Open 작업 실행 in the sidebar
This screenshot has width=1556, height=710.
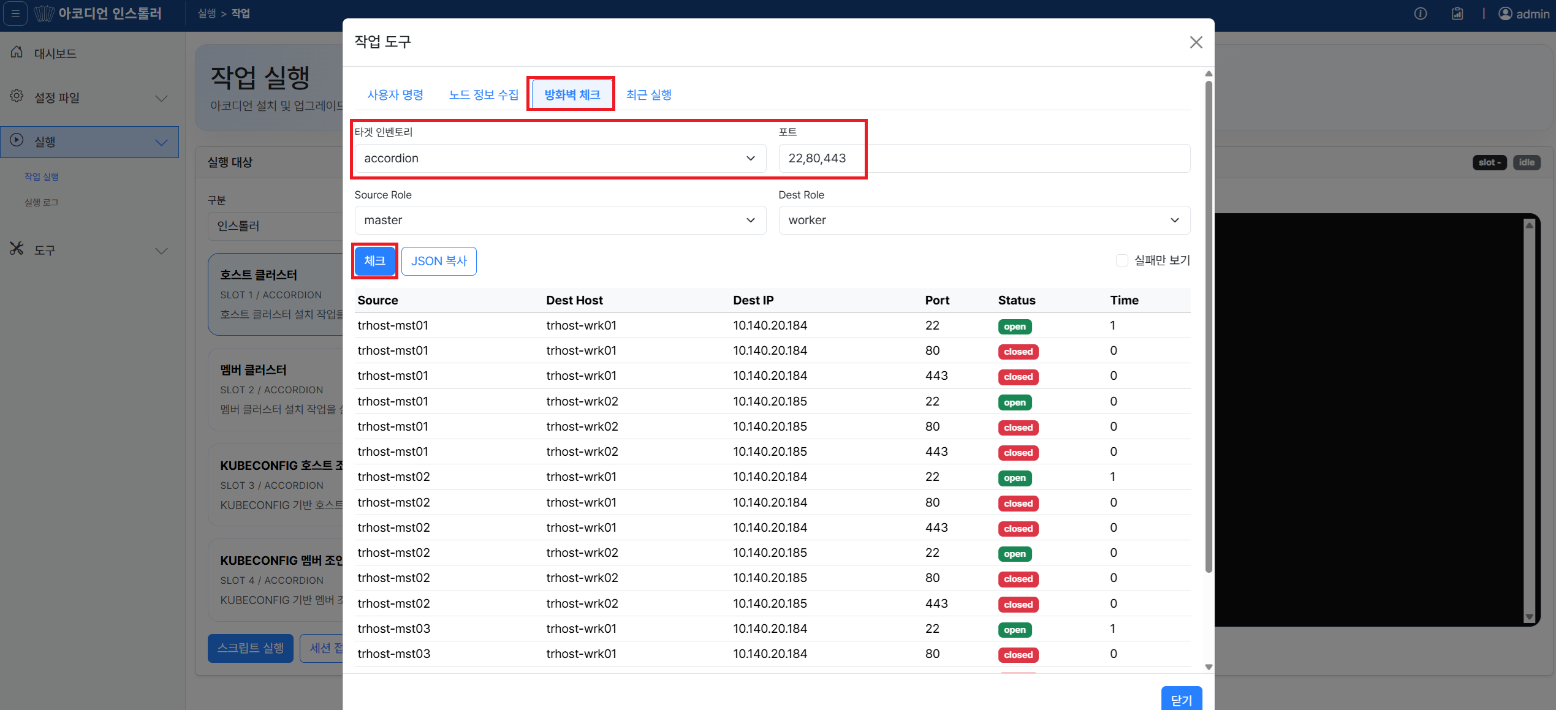pos(42,176)
